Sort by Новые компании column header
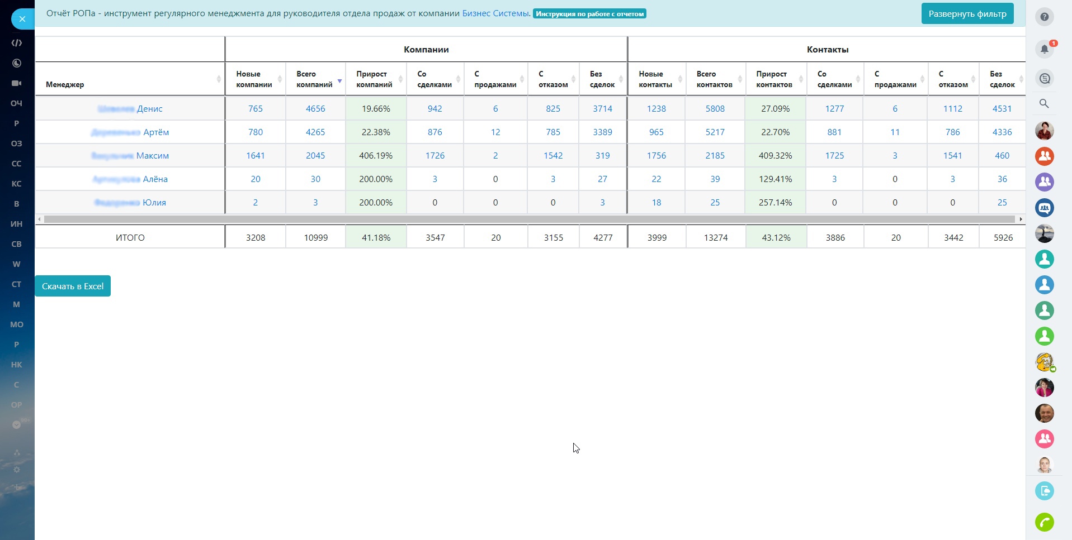 point(254,79)
